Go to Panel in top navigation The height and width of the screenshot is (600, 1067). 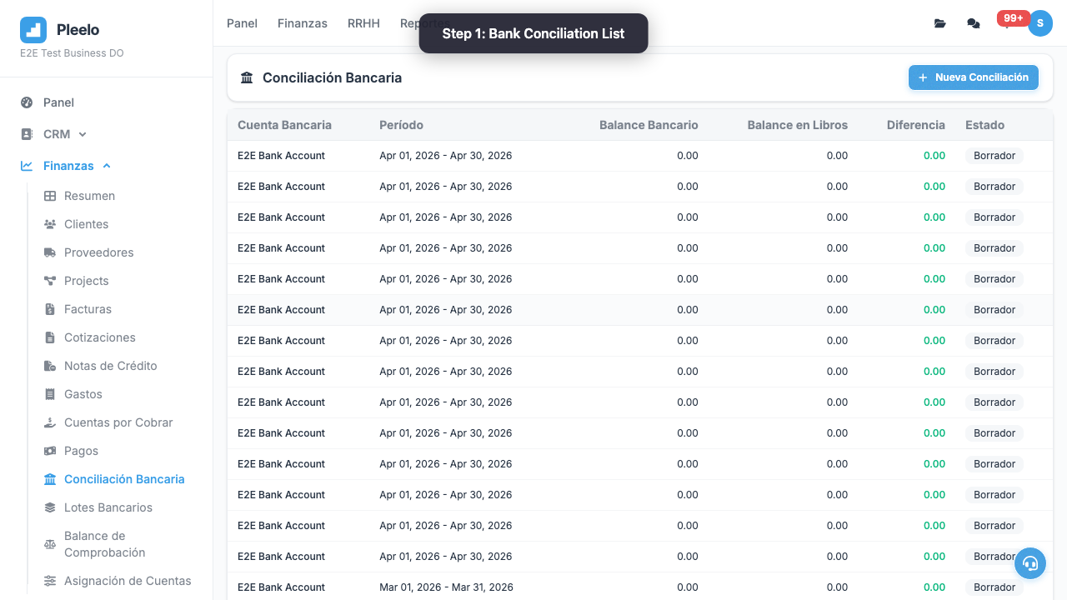tap(242, 23)
